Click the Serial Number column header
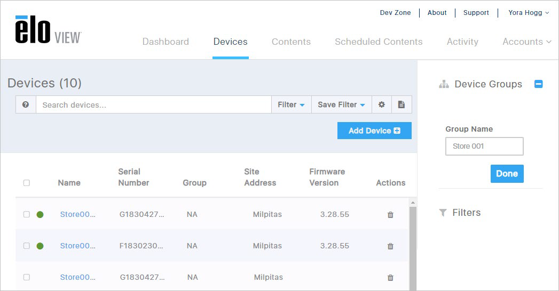 pyautogui.click(x=133, y=177)
